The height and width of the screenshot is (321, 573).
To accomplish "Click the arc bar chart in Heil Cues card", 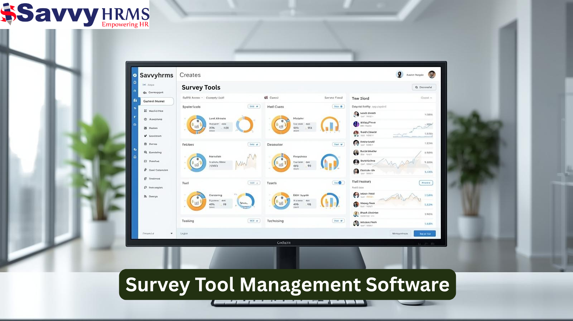I will click(330, 124).
